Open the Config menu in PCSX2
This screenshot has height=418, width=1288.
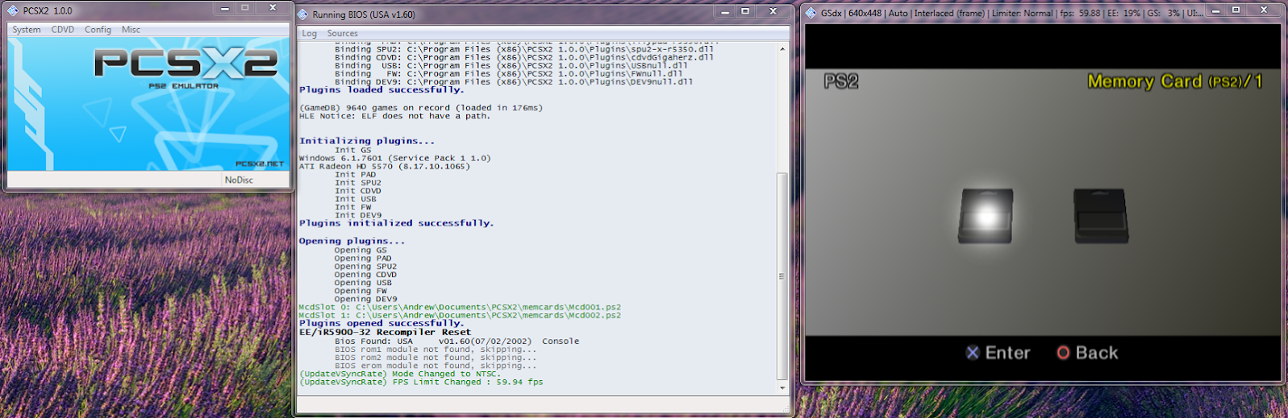[x=98, y=30]
